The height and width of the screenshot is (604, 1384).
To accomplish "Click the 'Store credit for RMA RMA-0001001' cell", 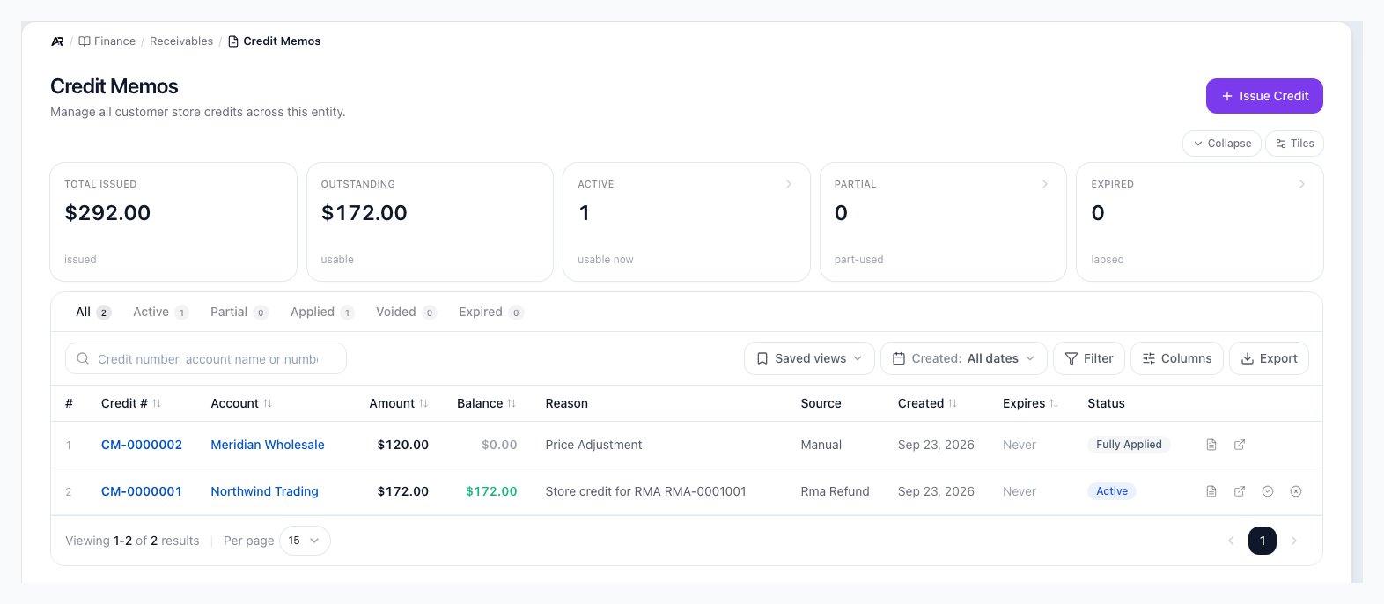I will pyautogui.click(x=646, y=491).
